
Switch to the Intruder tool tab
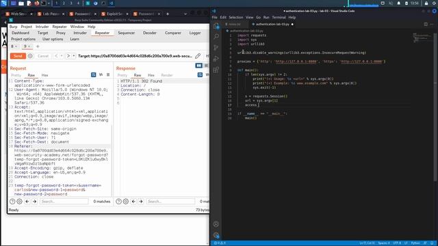(x=80, y=33)
